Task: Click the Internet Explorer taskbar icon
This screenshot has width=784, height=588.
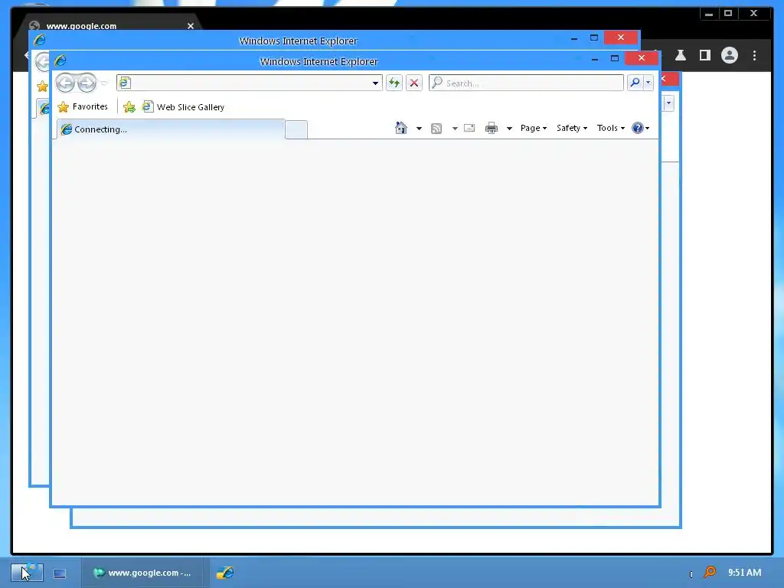Action: click(x=225, y=573)
